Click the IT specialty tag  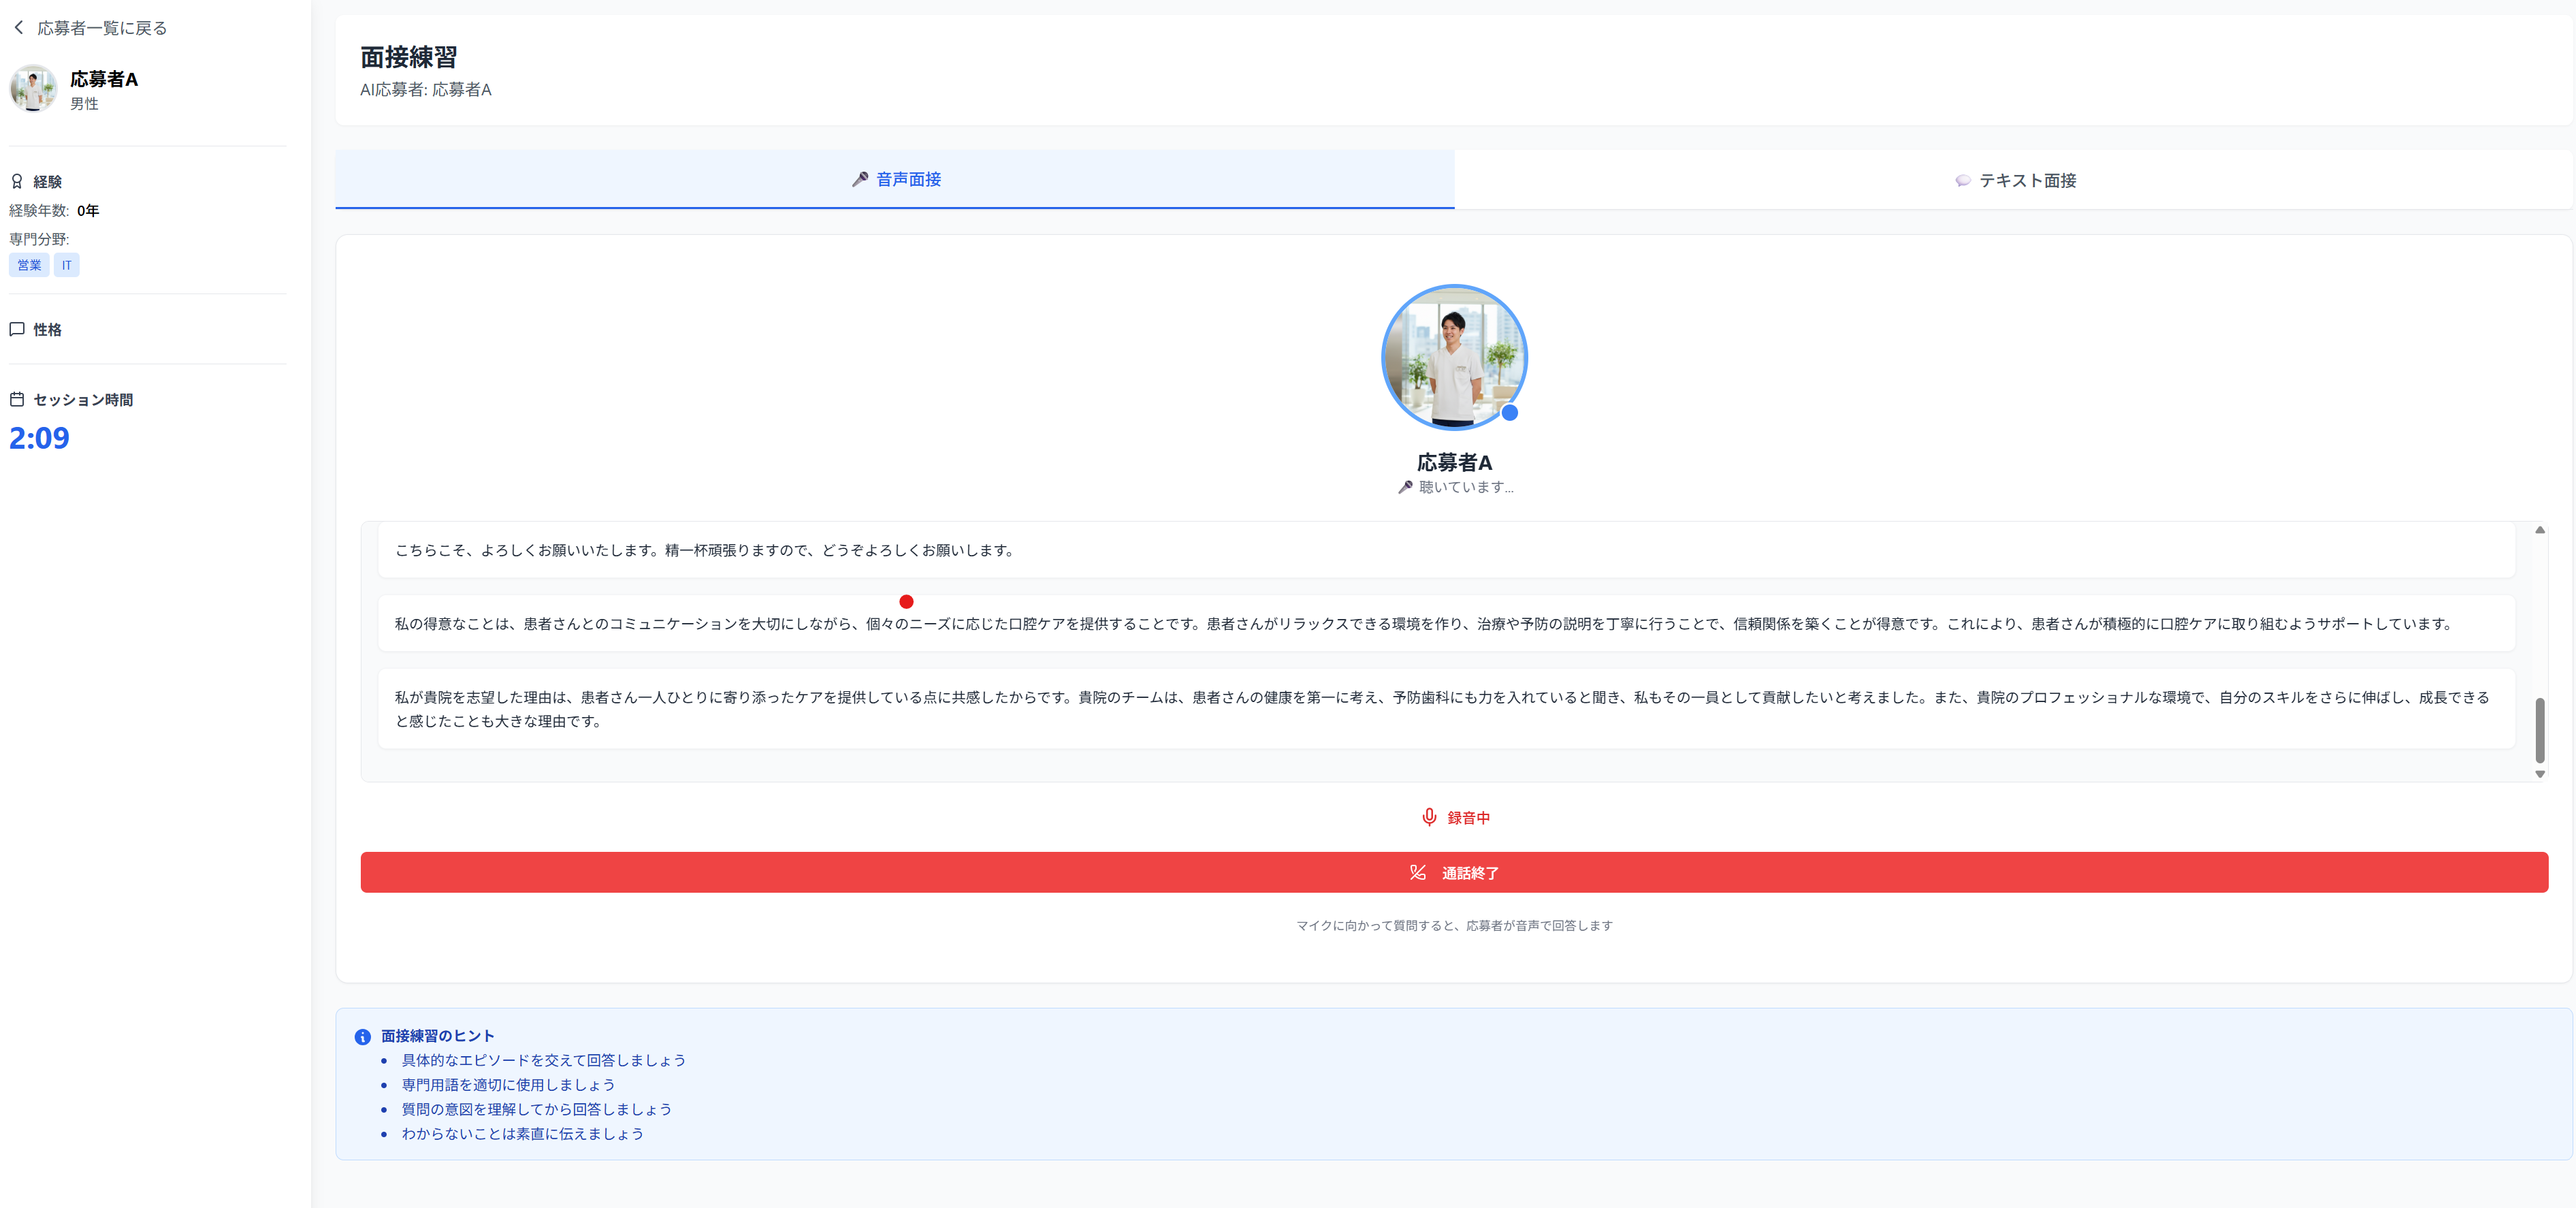coord(66,265)
